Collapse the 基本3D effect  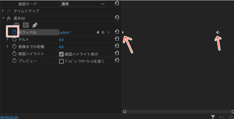click(3, 18)
